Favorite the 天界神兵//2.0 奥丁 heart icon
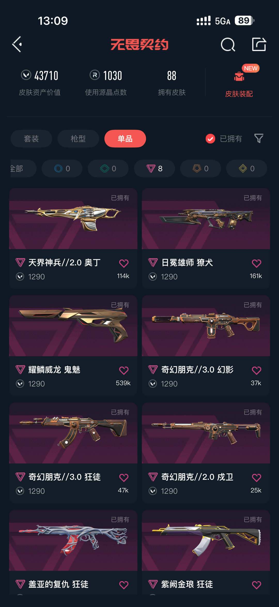Image resolution: width=279 pixels, height=607 pixels. tap(124, 263)
